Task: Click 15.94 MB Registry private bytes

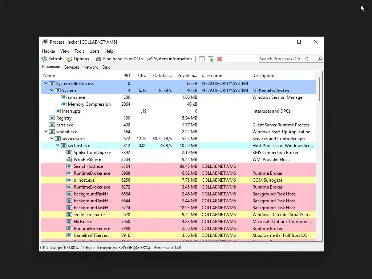Action: click(x=189, y=118)
